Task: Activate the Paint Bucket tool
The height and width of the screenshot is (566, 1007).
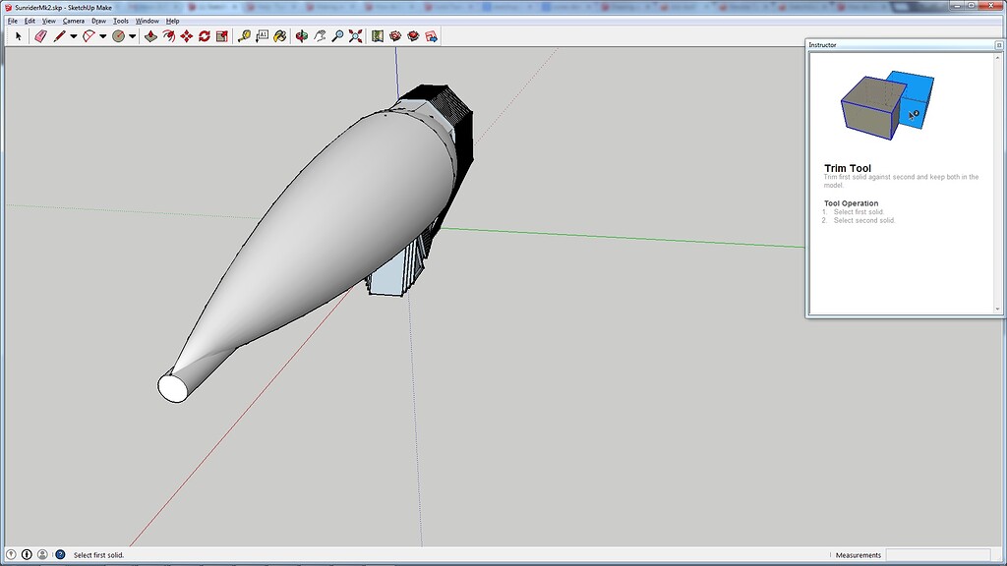Action: point(279,36)
